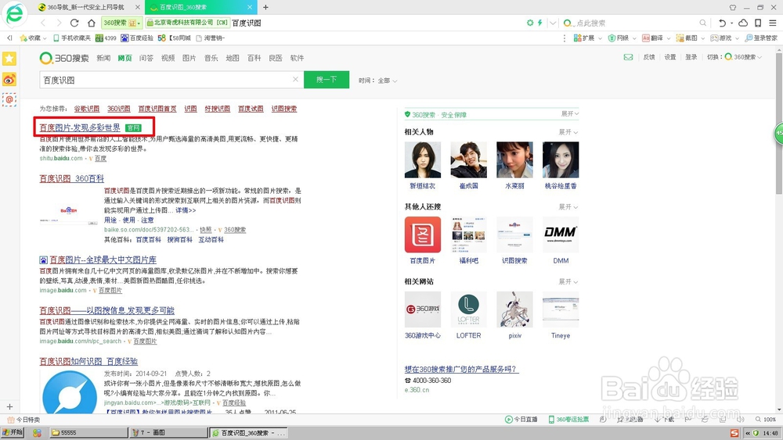
Task: Click the skin shirt icon in title bar
Action: pos(733,8)
